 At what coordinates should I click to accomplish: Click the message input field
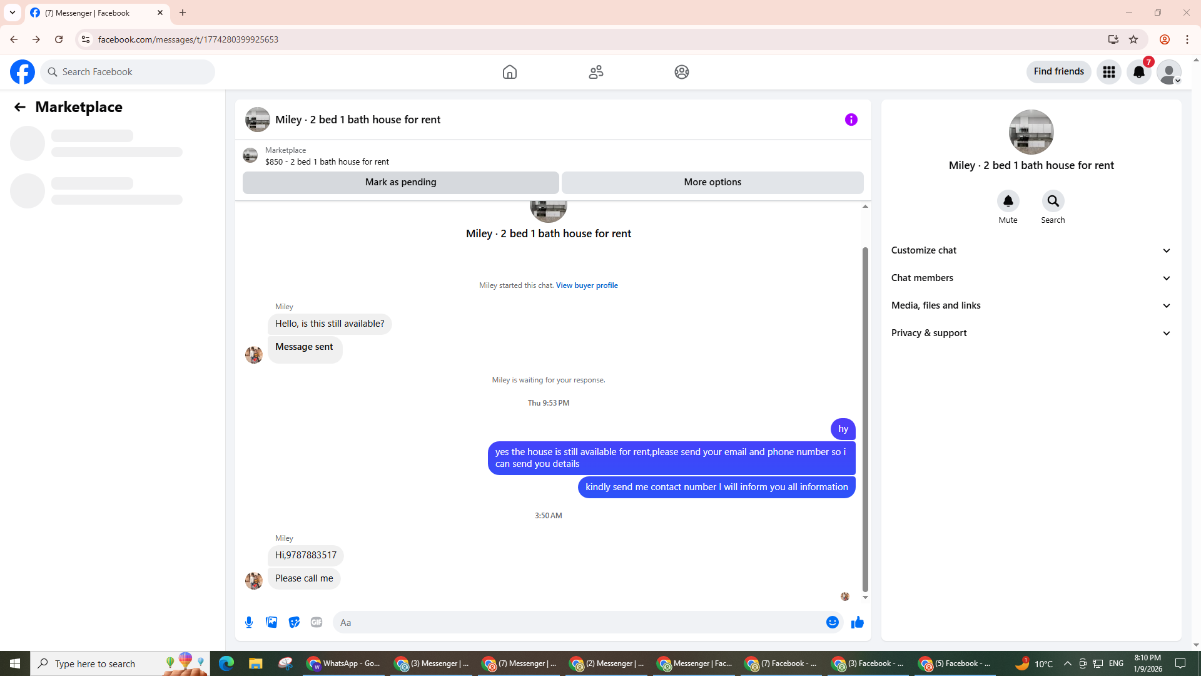click(575, 622)
